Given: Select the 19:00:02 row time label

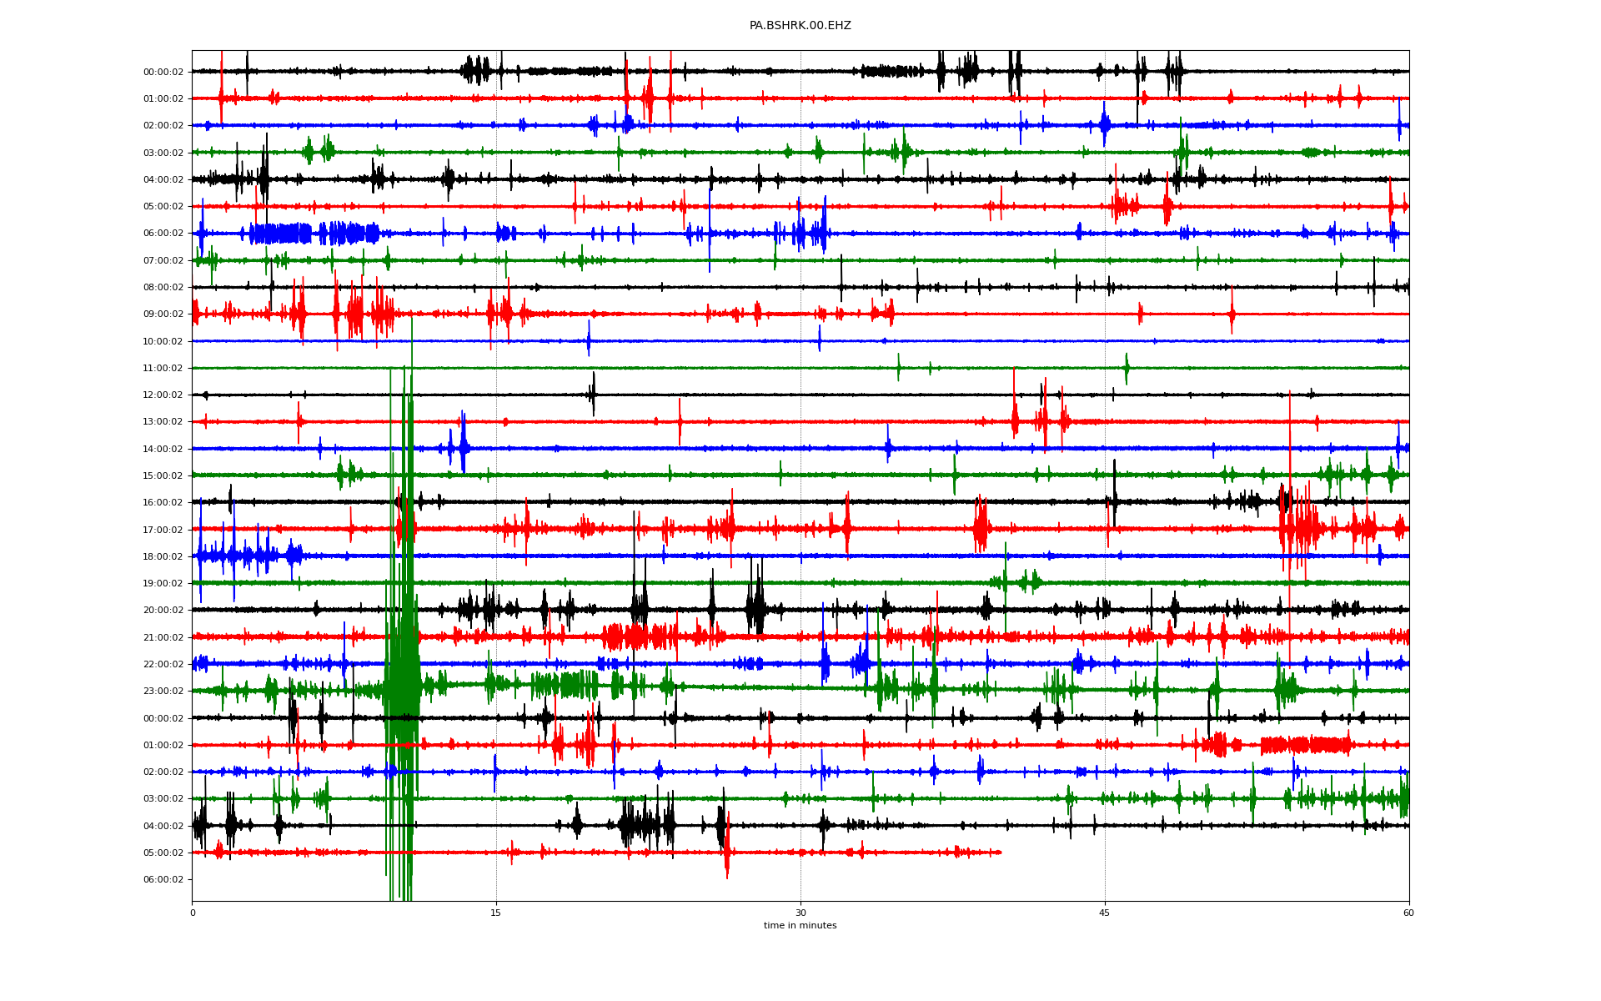Looking at the screenshot, I should pyautogui.click(x=163, y=584).
